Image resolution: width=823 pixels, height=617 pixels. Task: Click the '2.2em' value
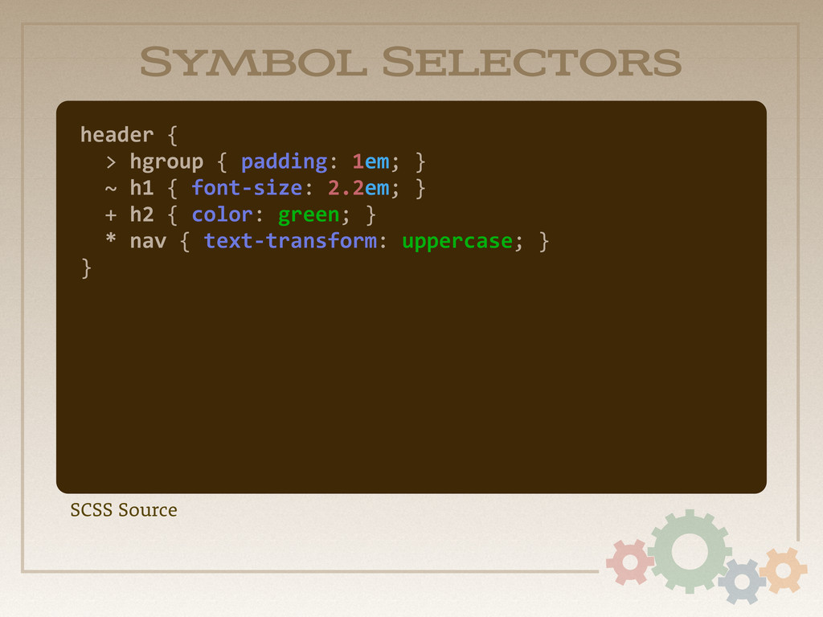(x=358, y=188)
